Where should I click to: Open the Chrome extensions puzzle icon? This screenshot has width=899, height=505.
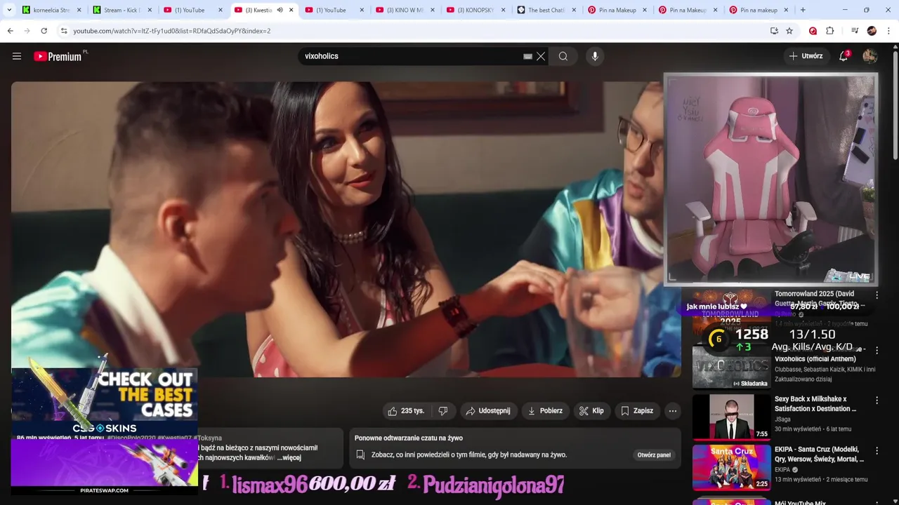[830, 31]
